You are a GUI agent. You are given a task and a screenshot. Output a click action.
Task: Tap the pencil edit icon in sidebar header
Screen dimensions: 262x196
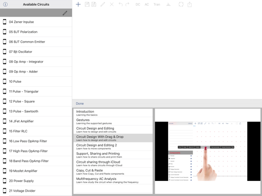(65, 13)
